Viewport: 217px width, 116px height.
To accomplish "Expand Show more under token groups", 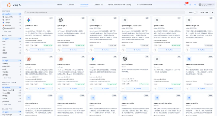I will tap(7, 104).
